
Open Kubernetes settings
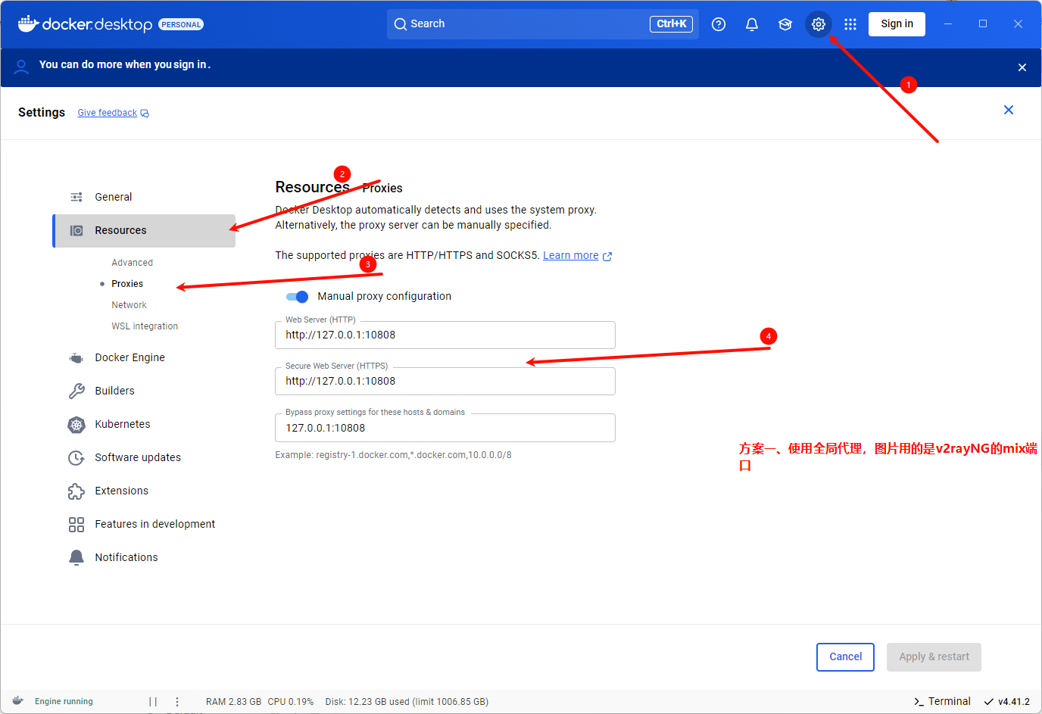click(144, 424)
